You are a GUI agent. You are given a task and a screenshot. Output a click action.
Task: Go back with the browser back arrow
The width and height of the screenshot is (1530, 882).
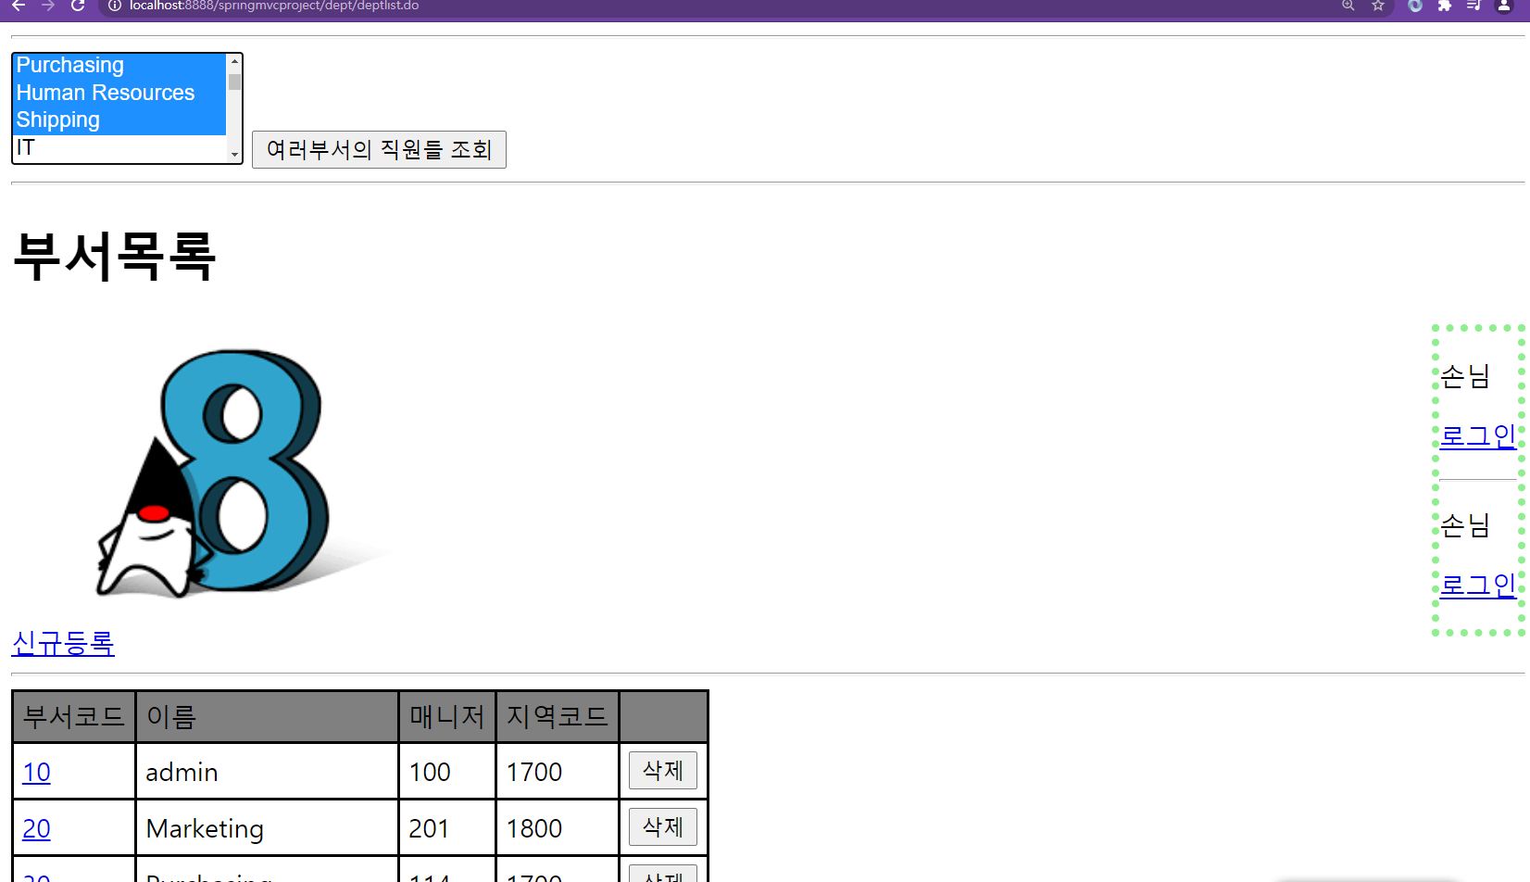[19, 6]
